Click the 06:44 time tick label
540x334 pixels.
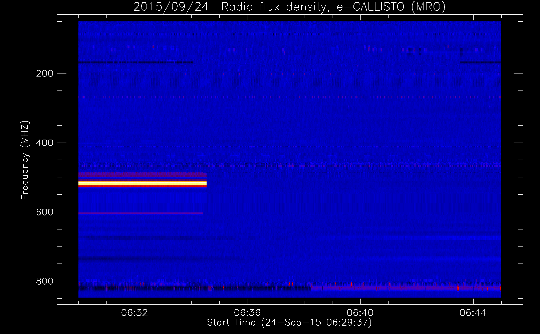coord(473,313)
